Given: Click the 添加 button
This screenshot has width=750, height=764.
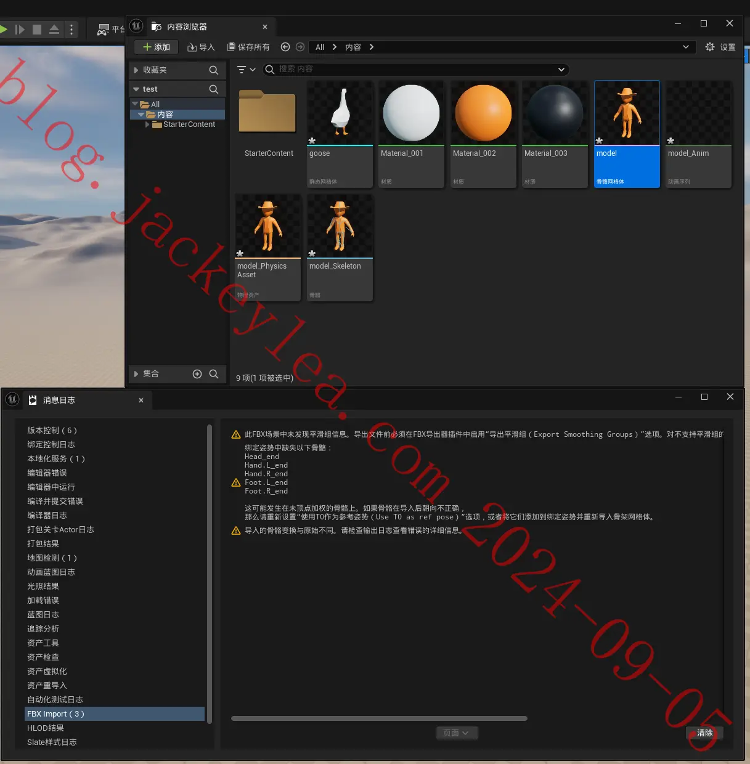Looking at the screenshot, I should [157, 47].
